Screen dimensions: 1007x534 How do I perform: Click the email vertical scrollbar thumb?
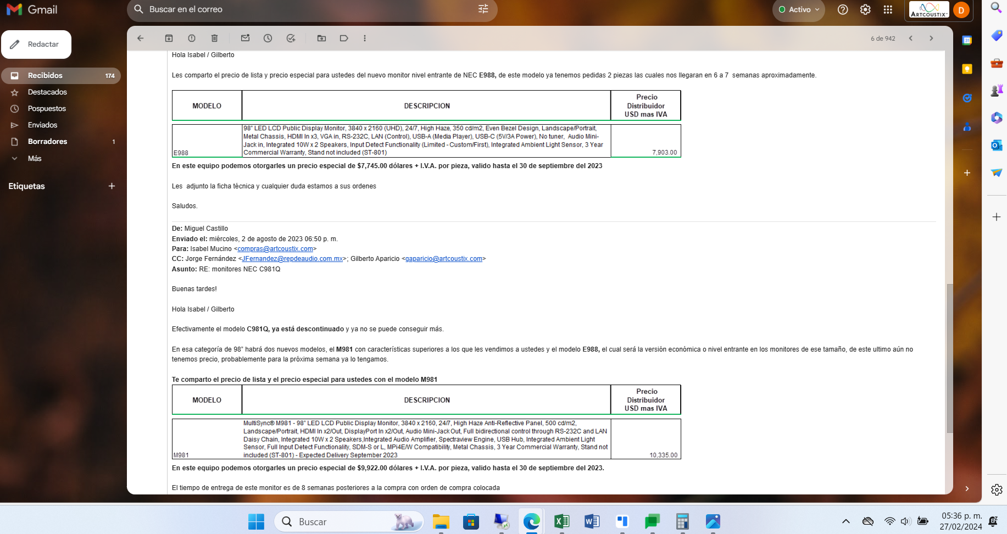point(950,358)
